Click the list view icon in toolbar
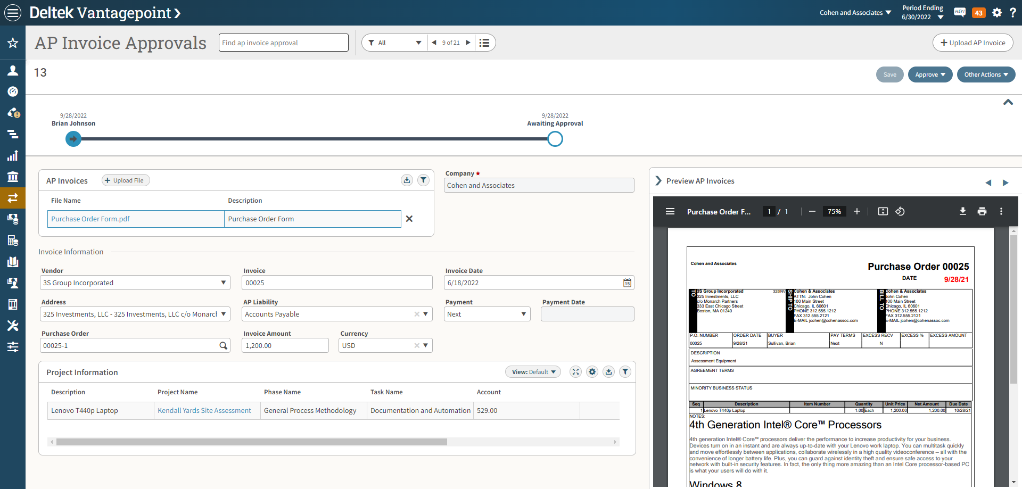 click(484, 43)
